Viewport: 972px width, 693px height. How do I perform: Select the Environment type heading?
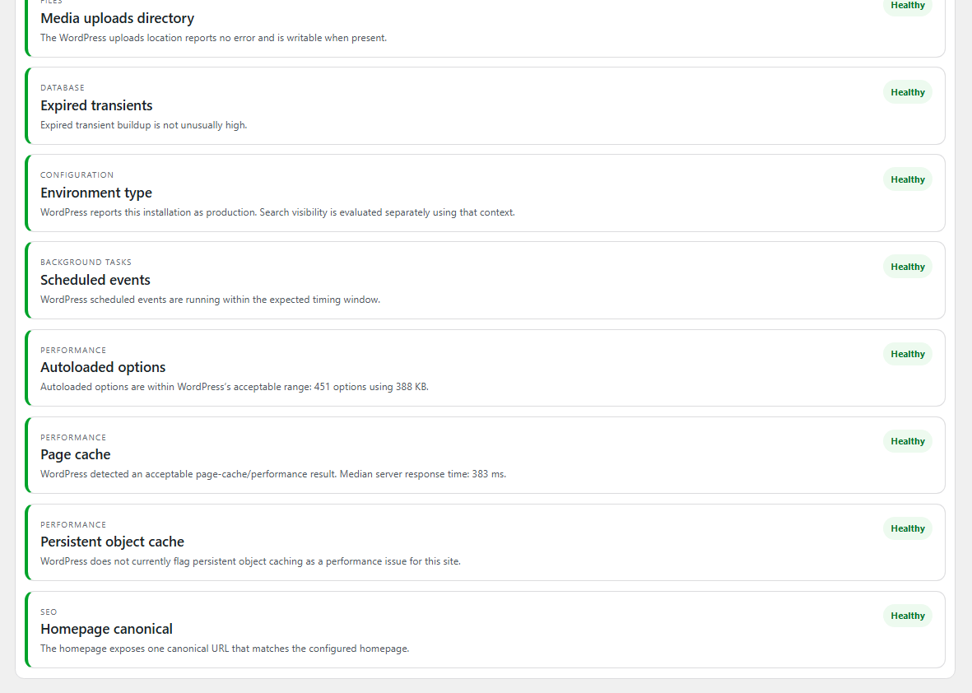pos(96,193)
